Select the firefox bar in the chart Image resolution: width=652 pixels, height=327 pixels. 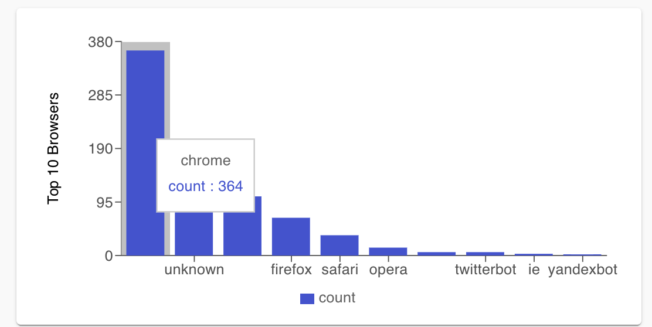[291, 236]
